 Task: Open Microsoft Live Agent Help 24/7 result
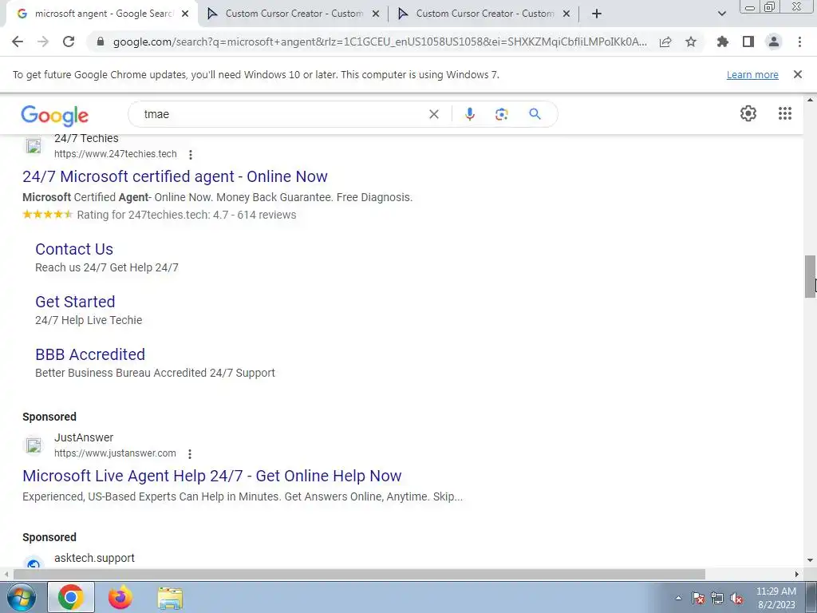point(212,476)
